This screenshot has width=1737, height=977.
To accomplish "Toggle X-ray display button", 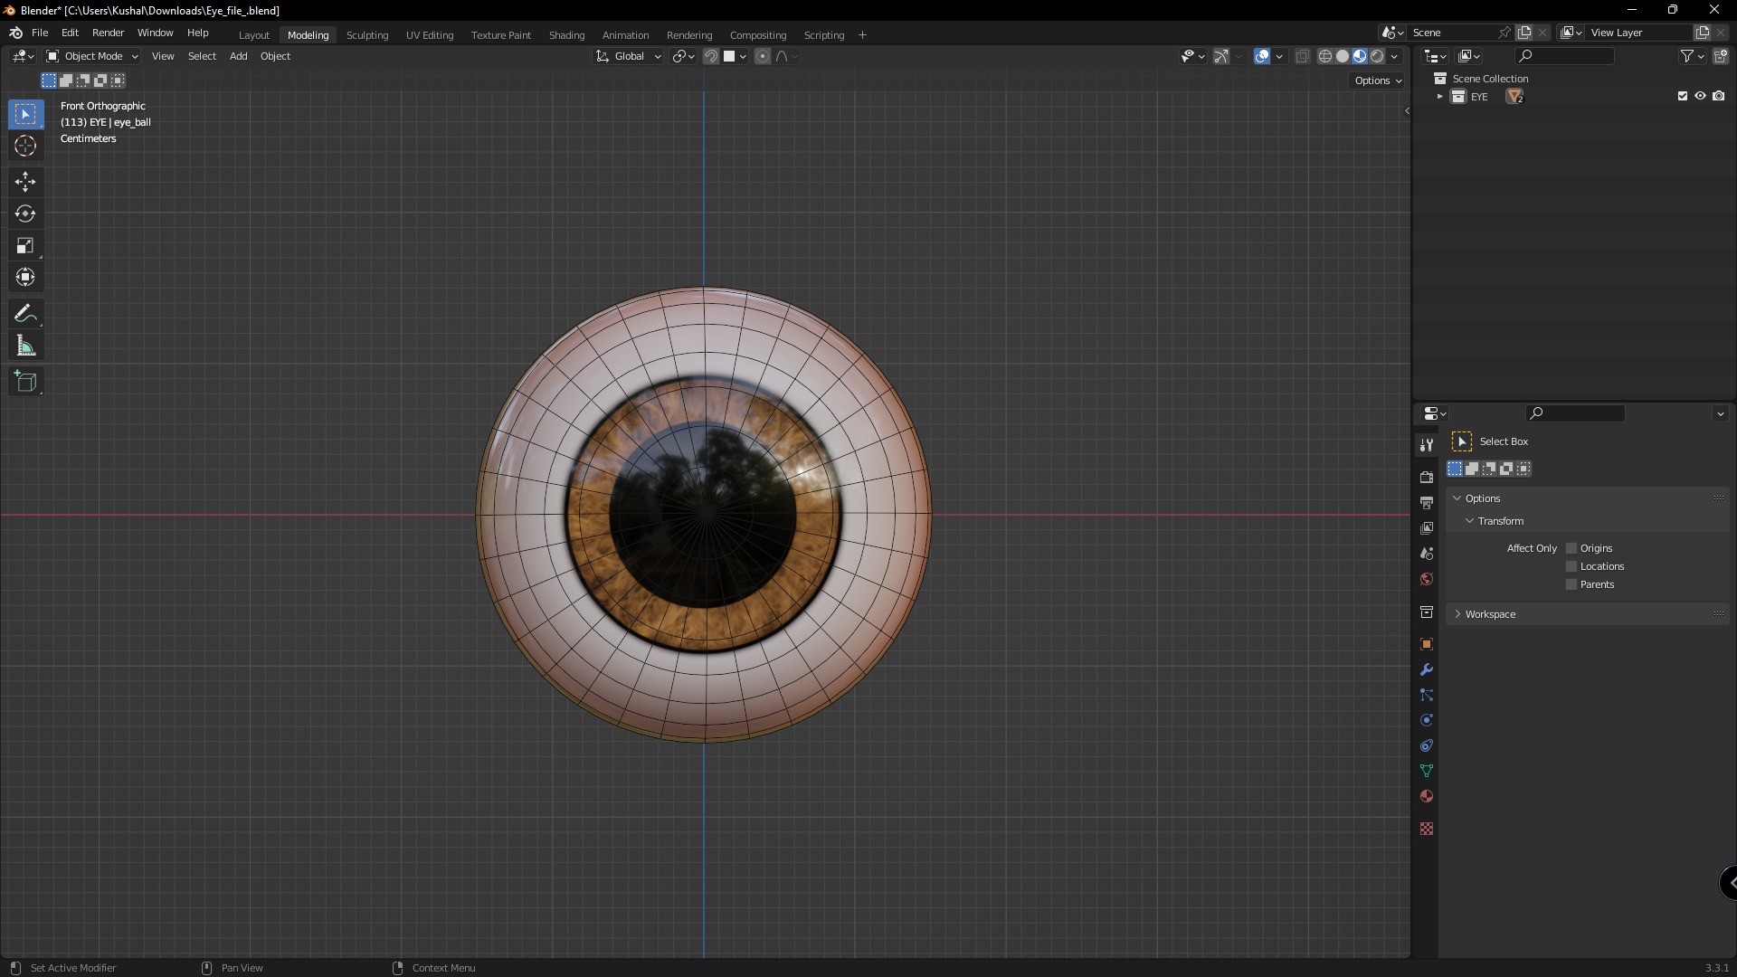I will [x=1303, y=56].
